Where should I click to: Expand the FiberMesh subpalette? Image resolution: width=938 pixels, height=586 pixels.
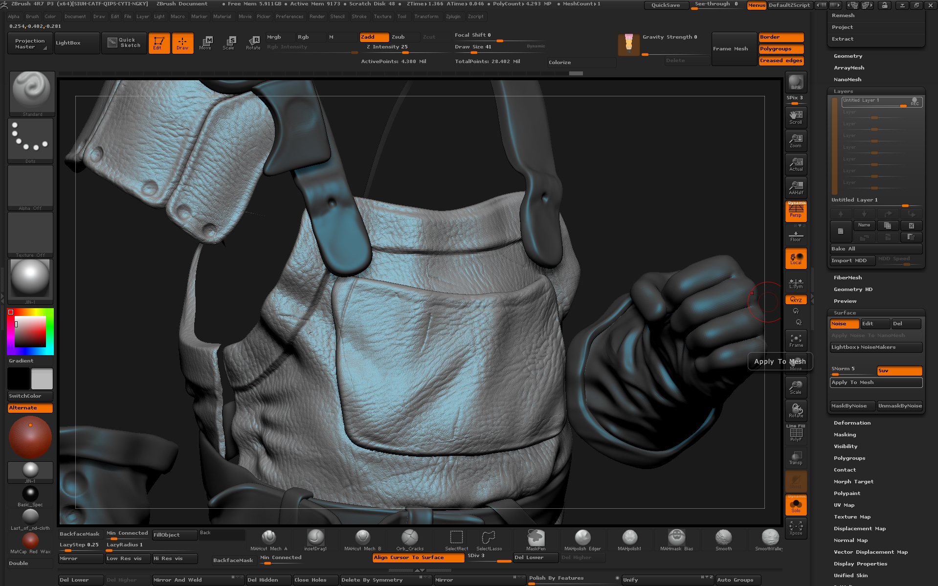click(x=848, y=278)
